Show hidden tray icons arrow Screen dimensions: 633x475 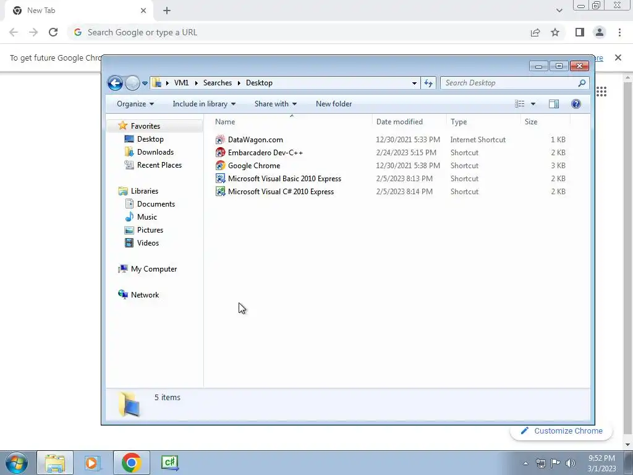point(525,463)
